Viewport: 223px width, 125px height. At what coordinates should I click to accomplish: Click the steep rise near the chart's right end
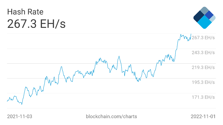point(177,47)
